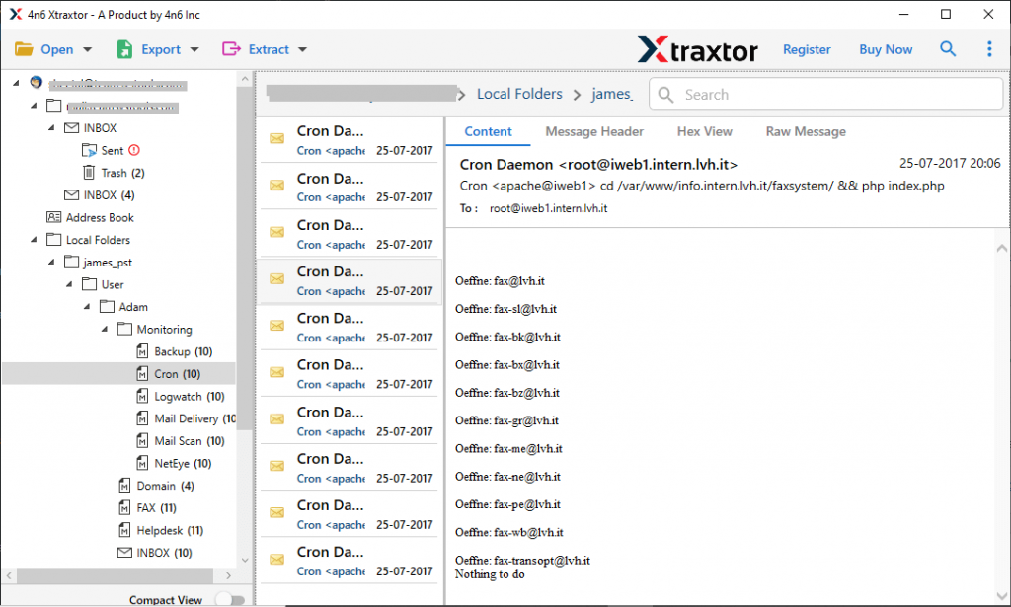Click the Trash folder icon
This screenshot has height=607, width=1011.
click(x=91, y=172)
